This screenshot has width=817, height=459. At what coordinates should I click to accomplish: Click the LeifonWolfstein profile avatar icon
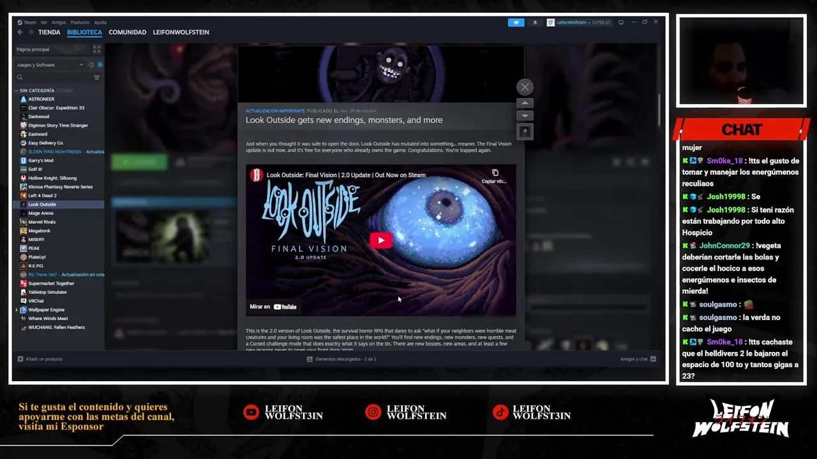[551, 22]
